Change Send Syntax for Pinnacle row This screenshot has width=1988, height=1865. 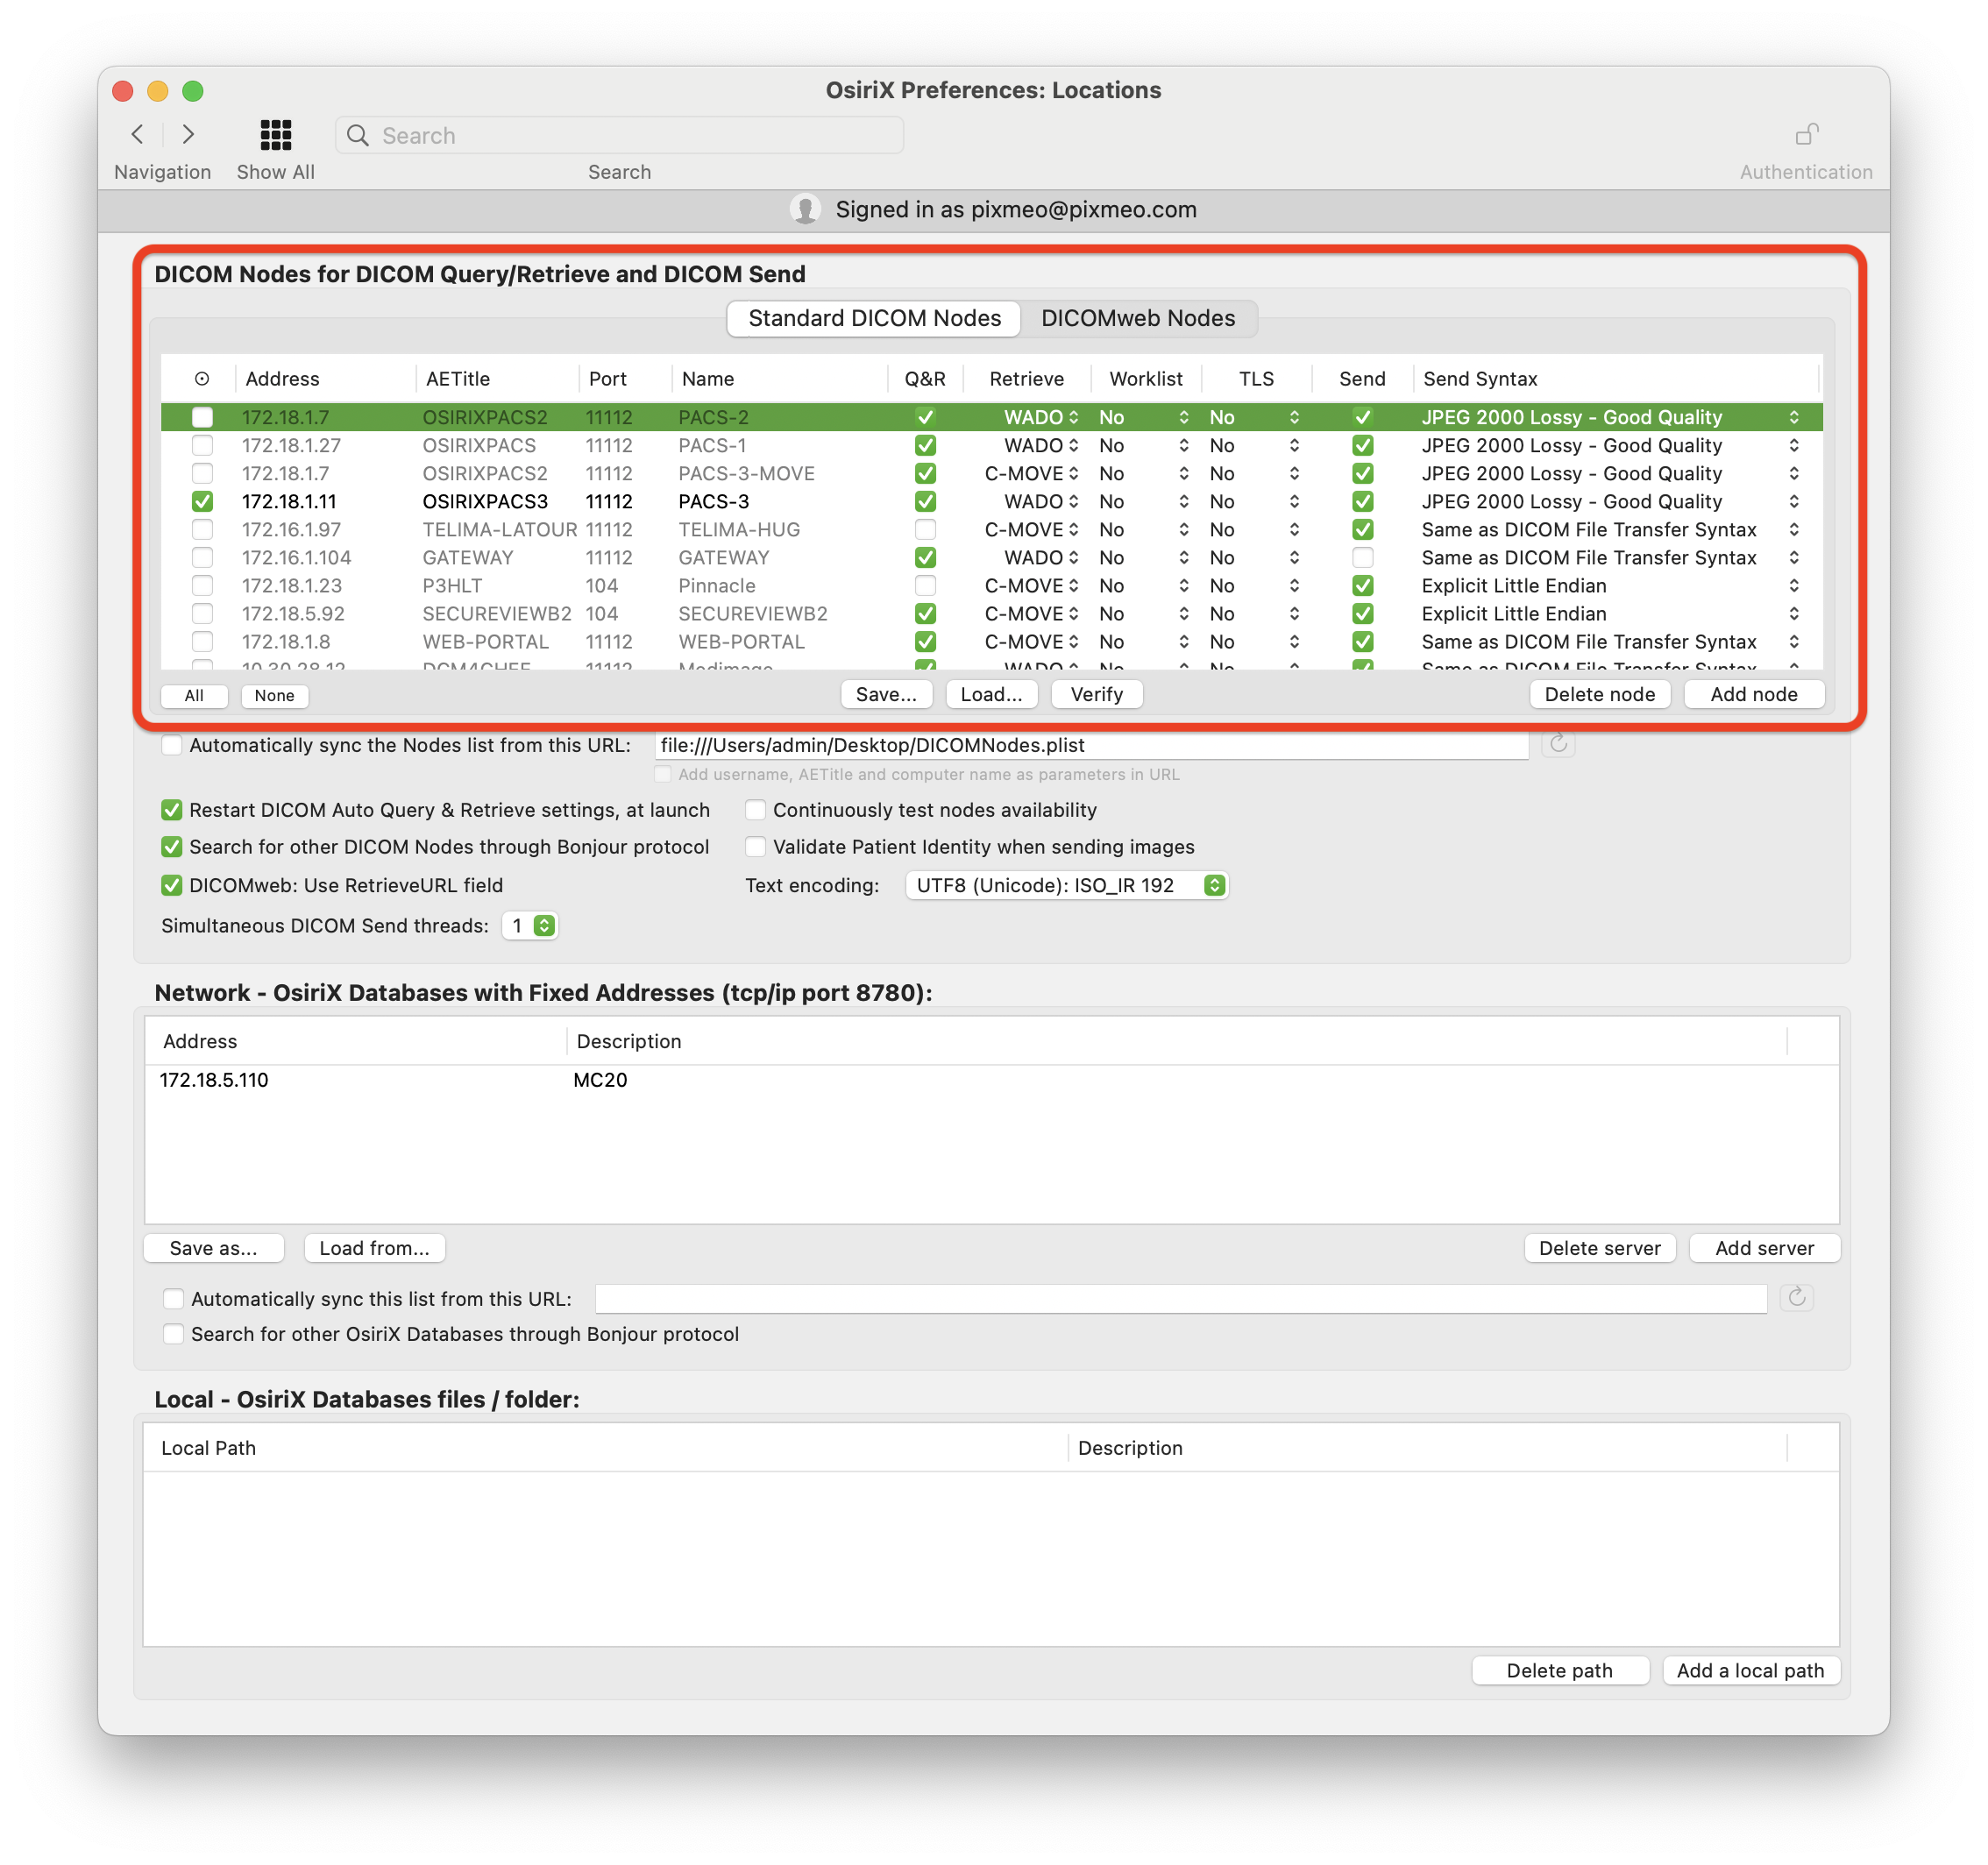(1610, 586)
